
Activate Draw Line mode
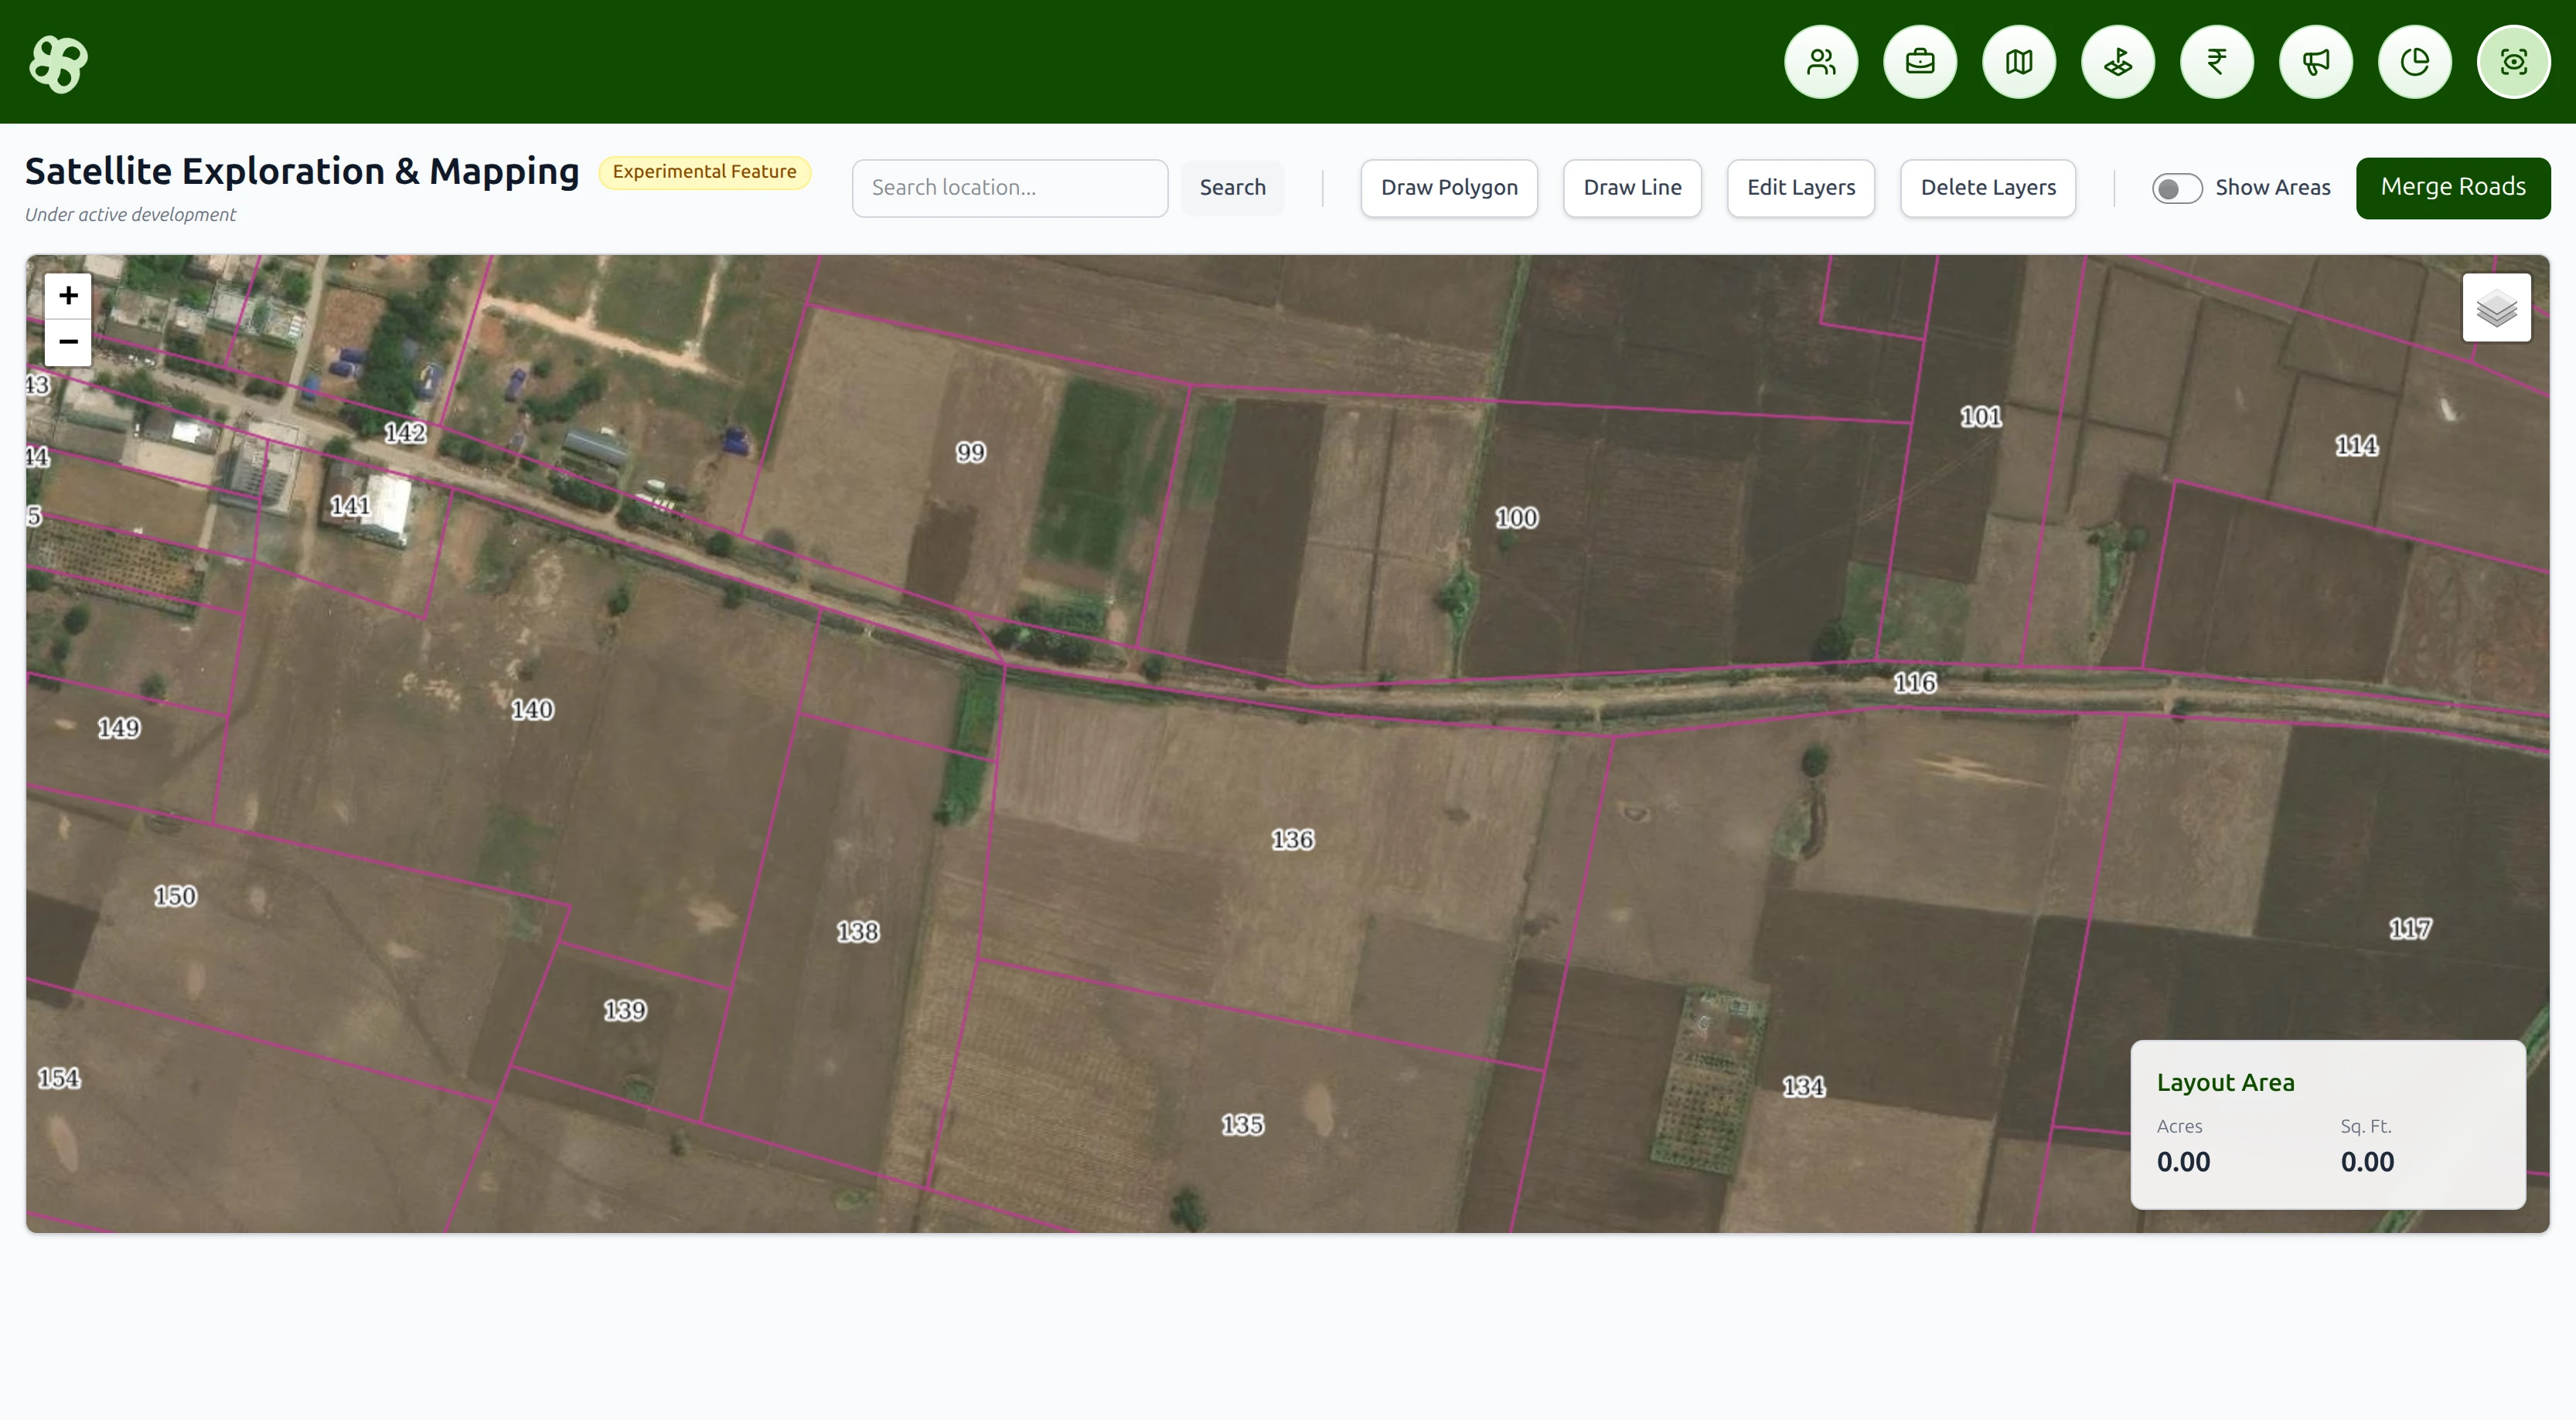pos(1632,187)
